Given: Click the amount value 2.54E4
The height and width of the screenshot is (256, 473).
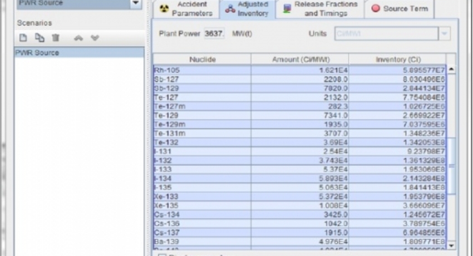Looking at the screenshot, I should [336, 152].
